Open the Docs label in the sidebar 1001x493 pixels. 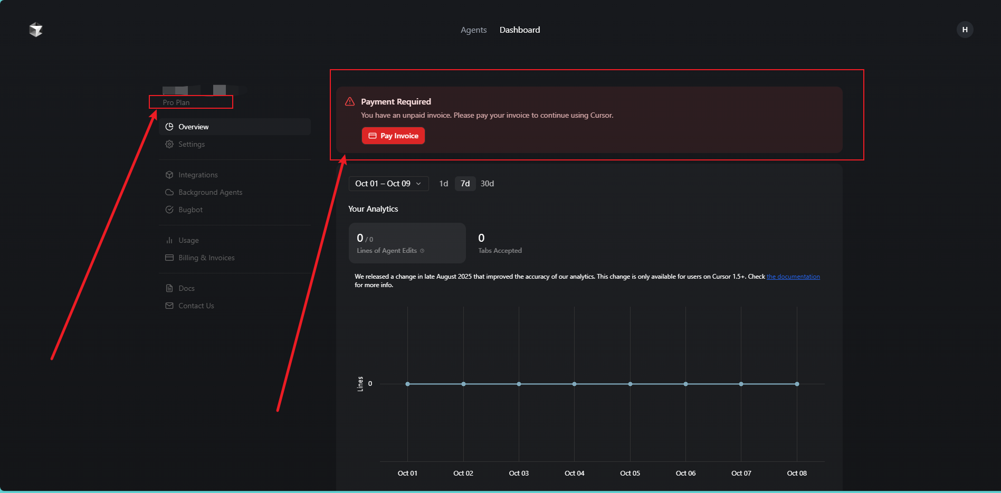tap(186, 288)
